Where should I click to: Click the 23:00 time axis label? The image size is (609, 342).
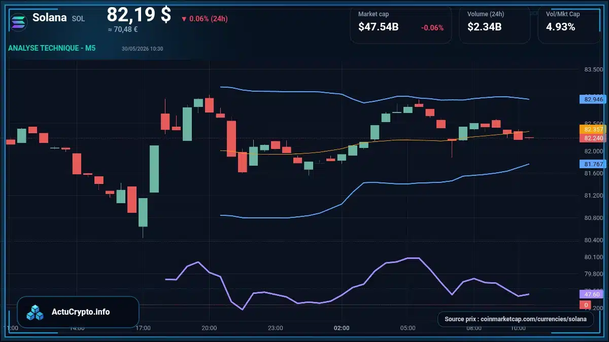coord(276,328)
